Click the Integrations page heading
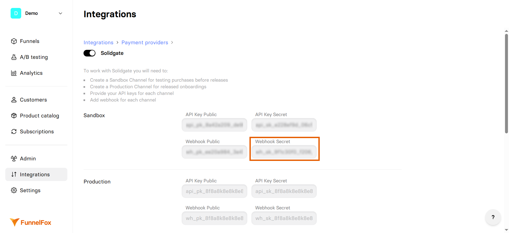The width and height of the screenshot is (509, 233). [x=110, y=14]
